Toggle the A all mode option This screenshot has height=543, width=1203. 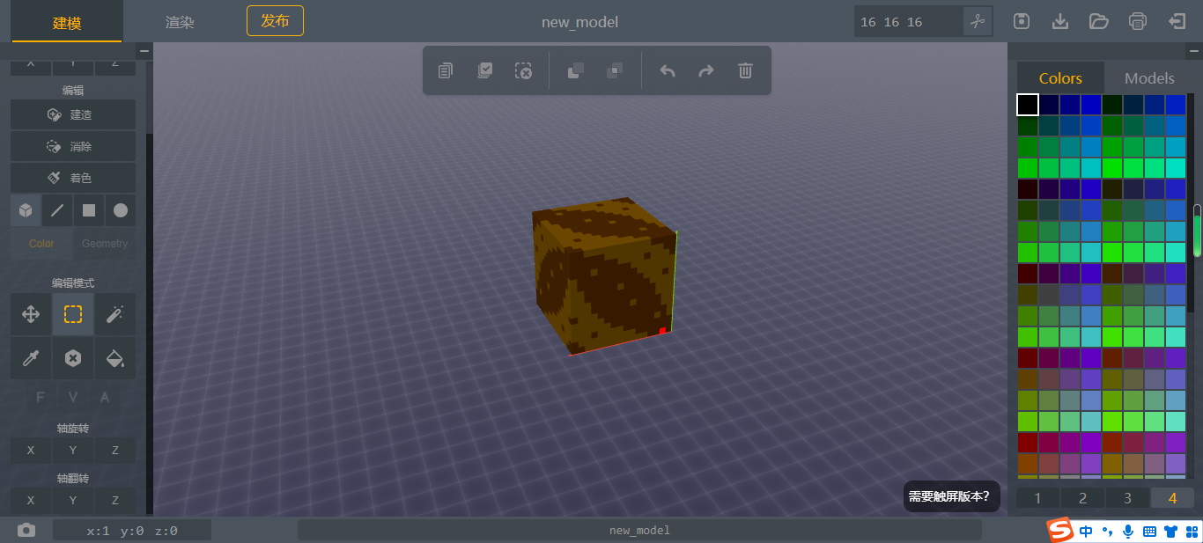click(105, 397)
